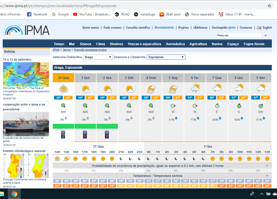This screenshot has height=199, width=277.
Task: Open the Distrito/Ilha dropdown showing Braga
Action: (x=98, y=57)
